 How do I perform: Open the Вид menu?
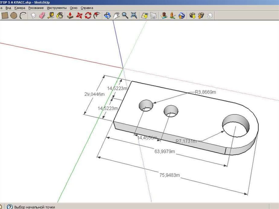coord(8,8)
